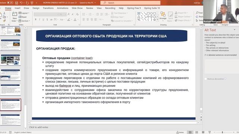Open the Slide Show tab
Viewport: 239px width, 134px height.
point(77,8)
